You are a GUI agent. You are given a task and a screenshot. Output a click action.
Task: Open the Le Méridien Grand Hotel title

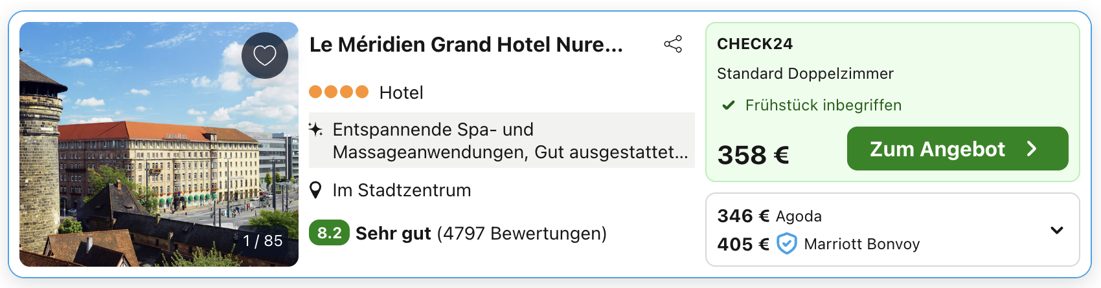click(466, 45)
